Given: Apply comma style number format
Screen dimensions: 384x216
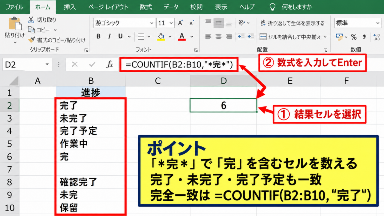Looking at the screenshot, I should pos(364,37).
